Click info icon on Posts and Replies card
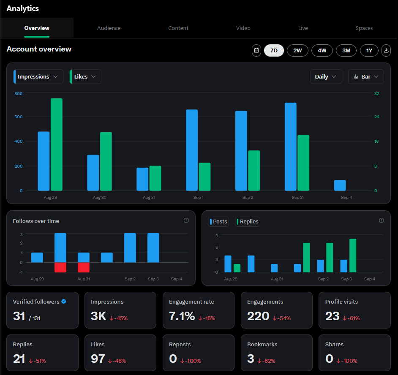This screenshot has width=398, height=375. (381, 220)
